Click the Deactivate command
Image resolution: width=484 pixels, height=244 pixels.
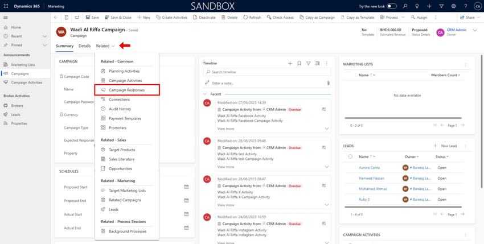204,18
